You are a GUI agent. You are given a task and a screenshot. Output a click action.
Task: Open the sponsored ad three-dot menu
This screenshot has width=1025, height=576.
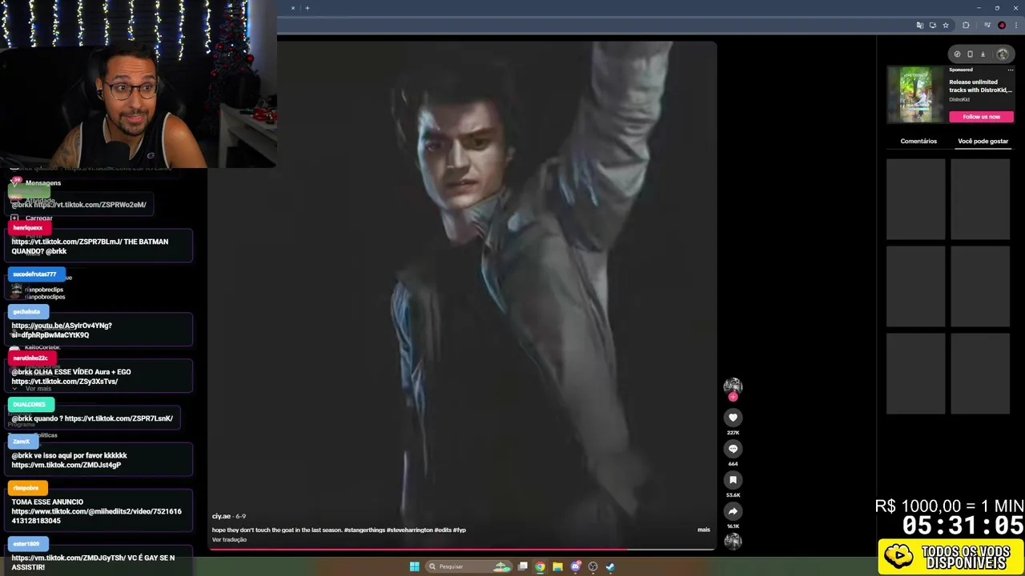[1011, 70]
